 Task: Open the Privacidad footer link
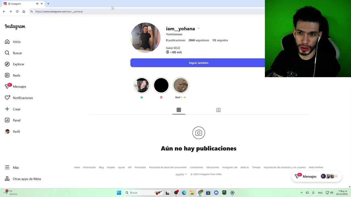click(x=140, y=167)
